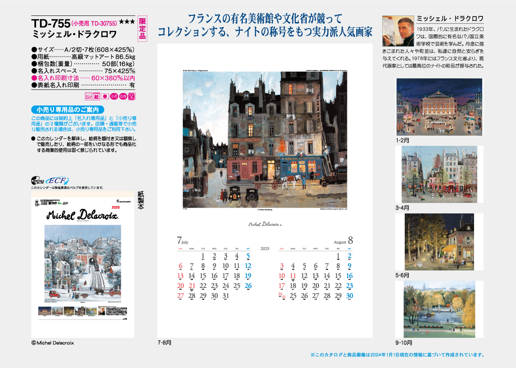
Task: Click the 3-4月 caption
Action: [x=402, y=208]
